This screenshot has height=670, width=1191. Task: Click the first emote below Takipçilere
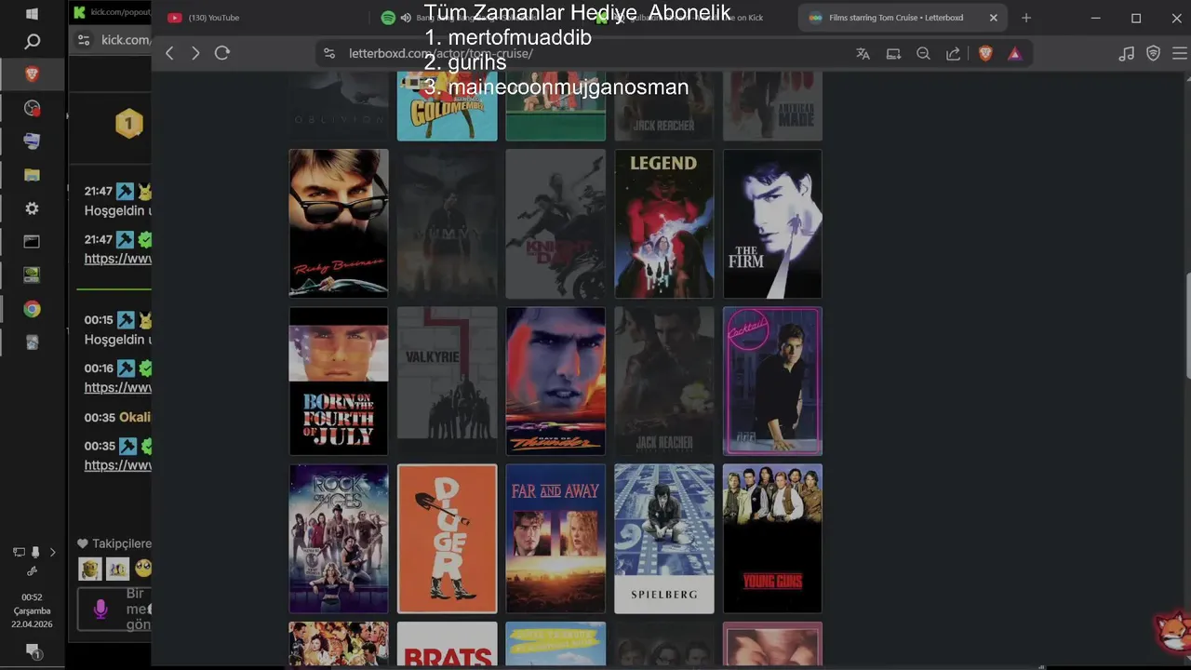[90, 569]
